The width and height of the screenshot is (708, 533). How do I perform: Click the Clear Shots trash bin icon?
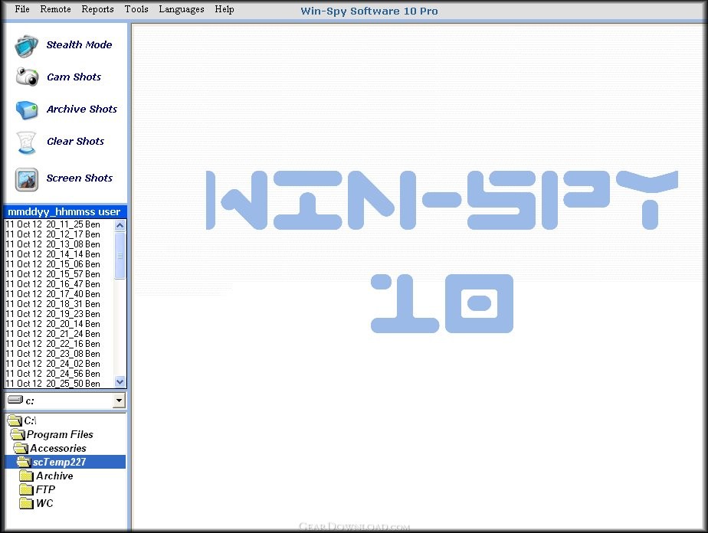tap(26, 142)
